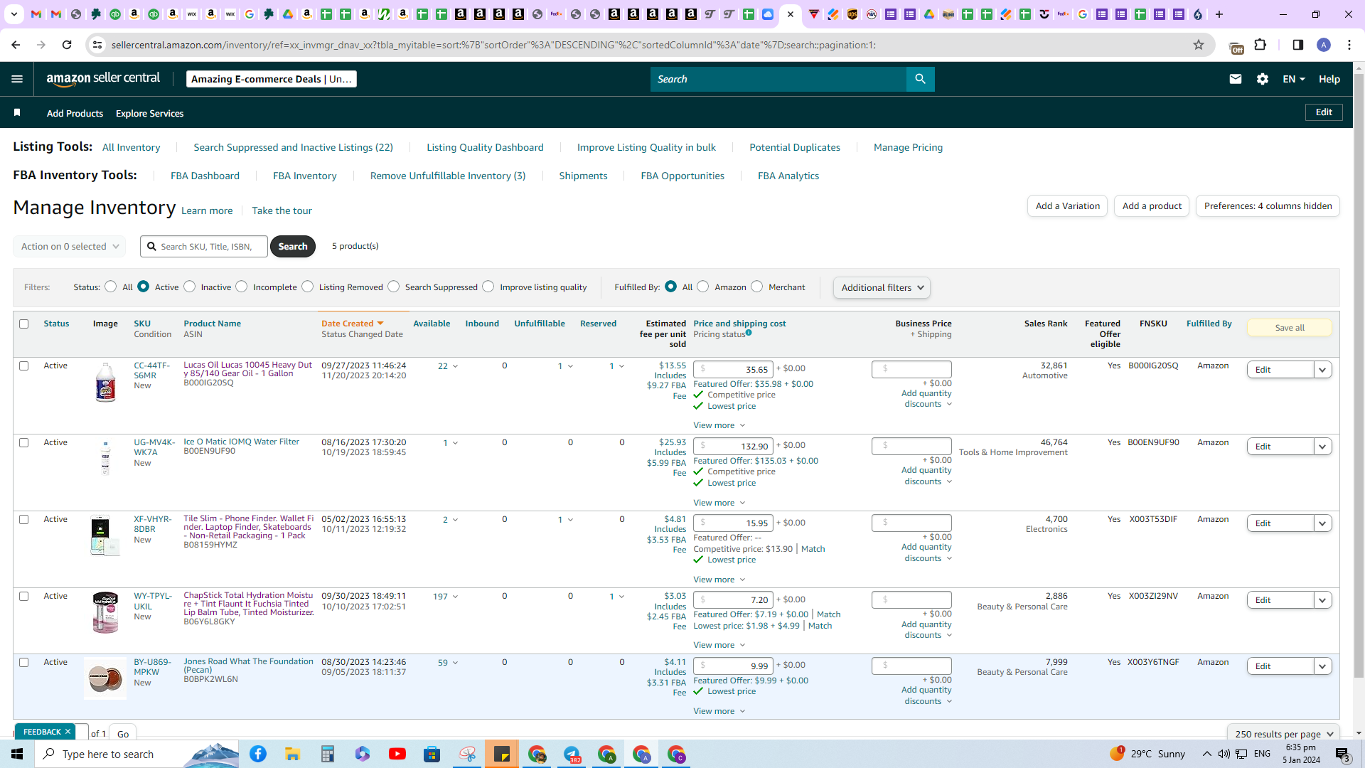
Task: Open the volume control in system tray
Action: click(x=1224, y=754)
